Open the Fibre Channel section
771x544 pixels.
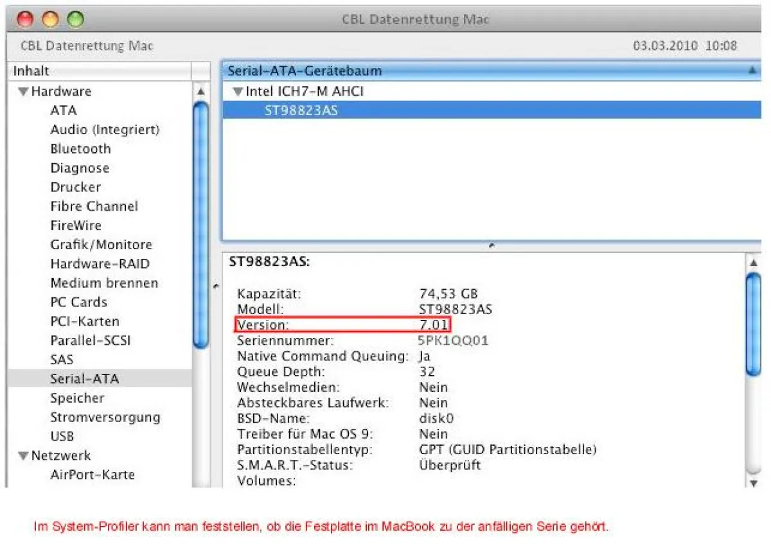[x=94, y=206]
